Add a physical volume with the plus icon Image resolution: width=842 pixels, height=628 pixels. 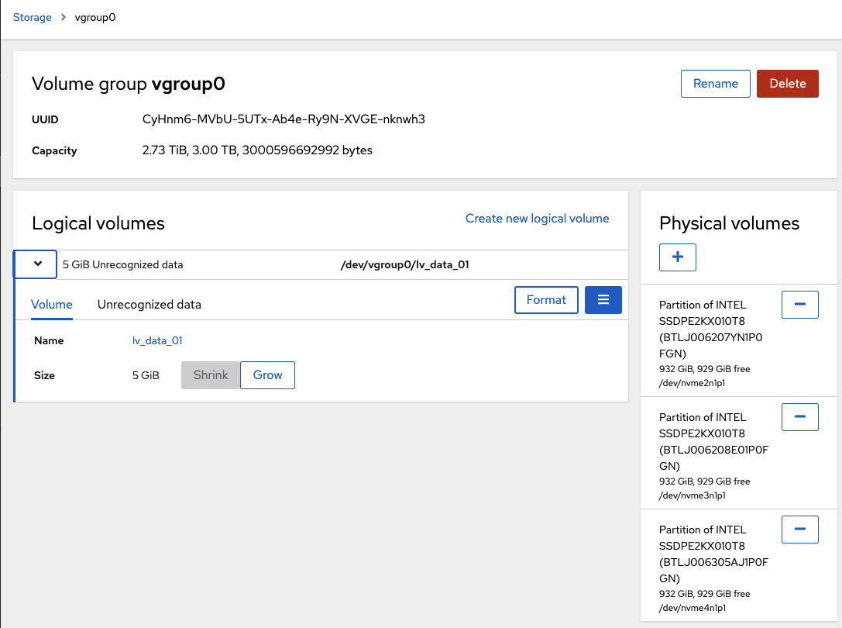pos(677,257)
